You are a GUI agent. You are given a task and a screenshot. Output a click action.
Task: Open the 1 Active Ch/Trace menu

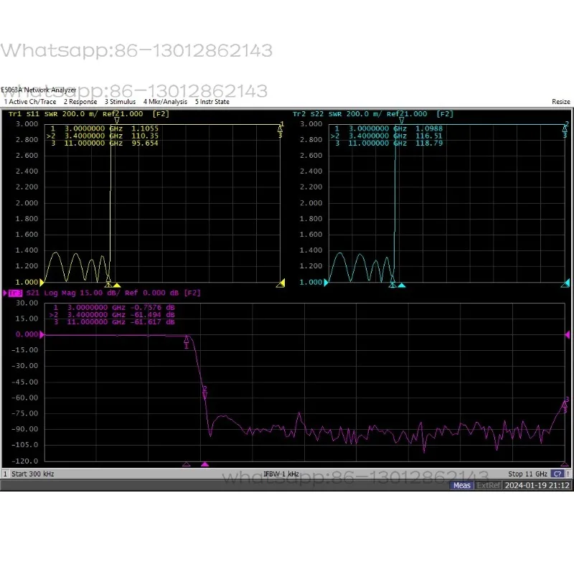tap(30, 102)
